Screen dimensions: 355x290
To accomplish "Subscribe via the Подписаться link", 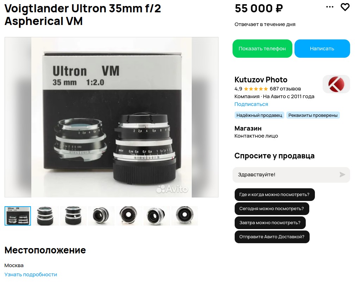I will [251, 104].
